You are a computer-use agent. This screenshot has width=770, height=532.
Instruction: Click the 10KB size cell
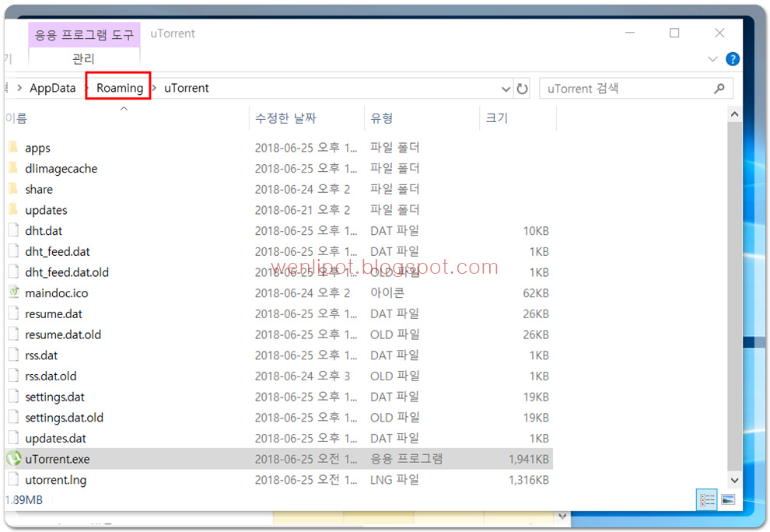[x=536, y=231]
